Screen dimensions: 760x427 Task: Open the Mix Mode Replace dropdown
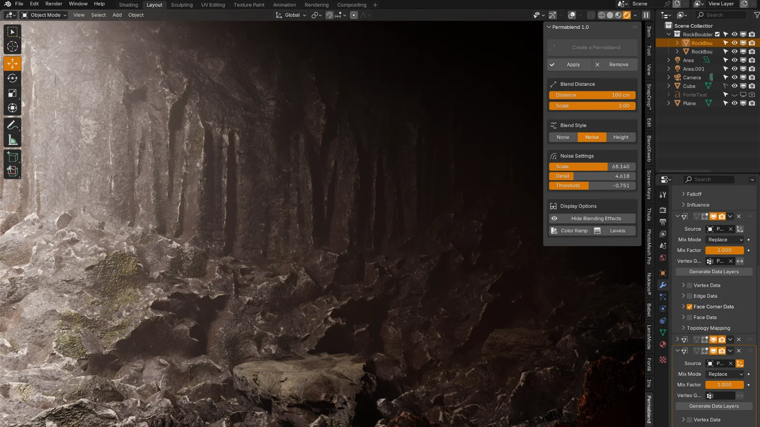(724, 240)
